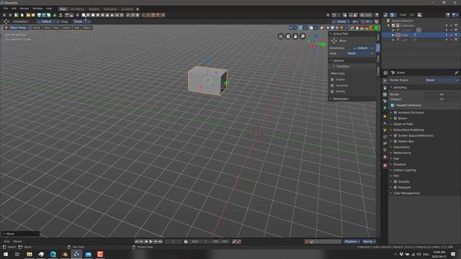Switch to the Animation workspace tab
Viewport: 461px width, 259px height.
pyautogui.click(x=110, y=9)
